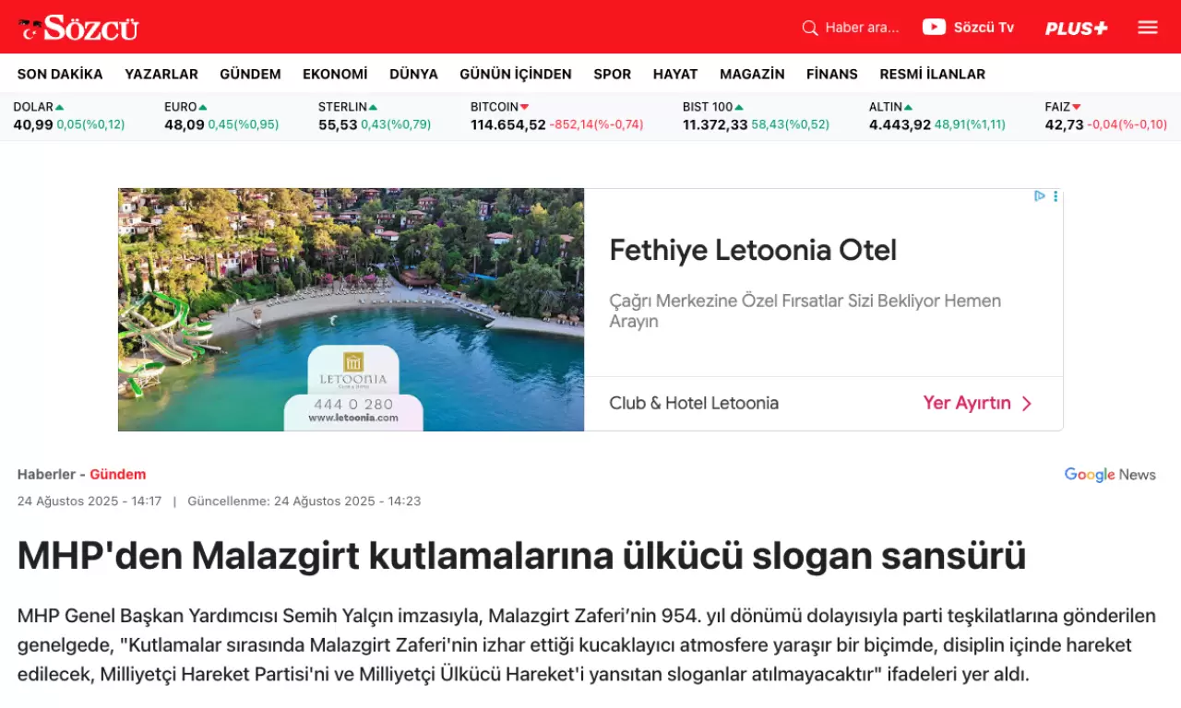This screenshot has height=708, width=1181.
Task: Open ad options three-dot icon
Action: click(x=1056, y=195)
